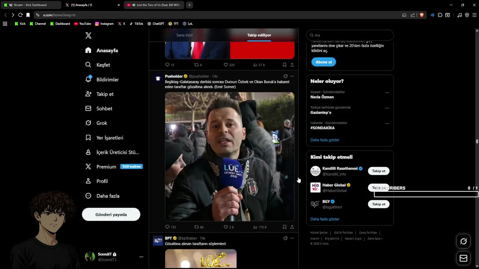This screenshot has width=479, height=269.
Task: Open account menu next to ScendiT
Action: 141,257
